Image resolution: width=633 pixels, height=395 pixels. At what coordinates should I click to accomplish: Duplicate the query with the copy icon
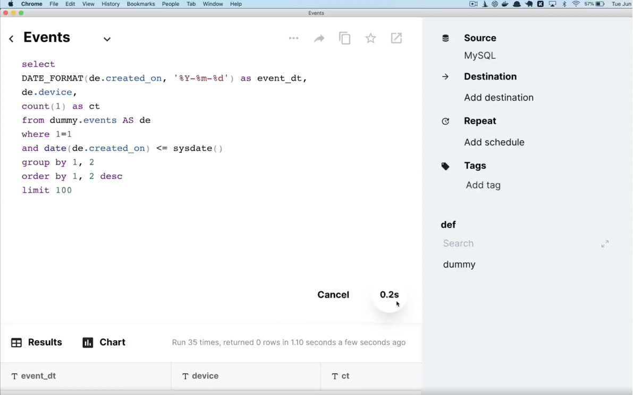[345, 38]
